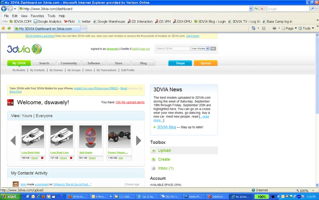
Task: Switch the activity view to Everyone
Action: pos(44,116)
